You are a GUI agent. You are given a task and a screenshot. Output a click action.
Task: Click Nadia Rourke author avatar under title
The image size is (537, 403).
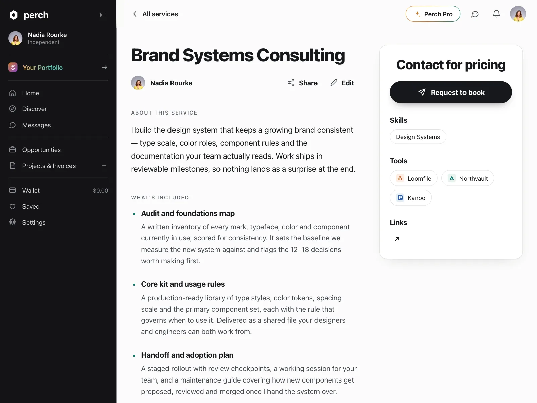click(x=138, y=83)
